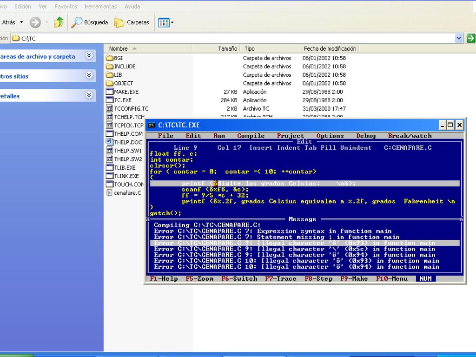Select the TC.EXE application icon
The width and height of the screenshot is (476, 357).
[109, 100]
